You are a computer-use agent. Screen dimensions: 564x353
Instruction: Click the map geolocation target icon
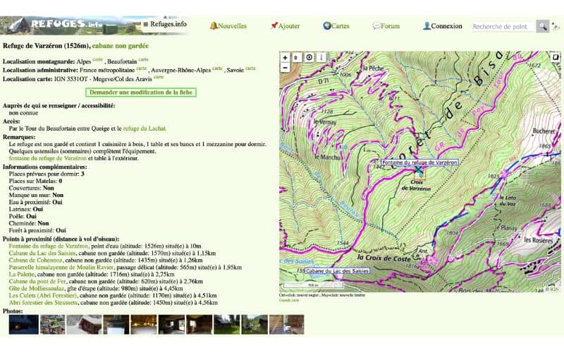pos(309,57)
